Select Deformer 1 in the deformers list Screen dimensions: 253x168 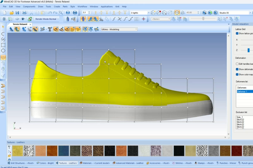click(x=244, y=92)
